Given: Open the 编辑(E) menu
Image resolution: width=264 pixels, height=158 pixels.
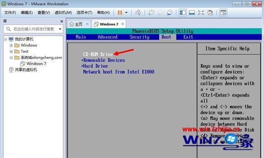Looking at the screenshot, I should 27,12.
